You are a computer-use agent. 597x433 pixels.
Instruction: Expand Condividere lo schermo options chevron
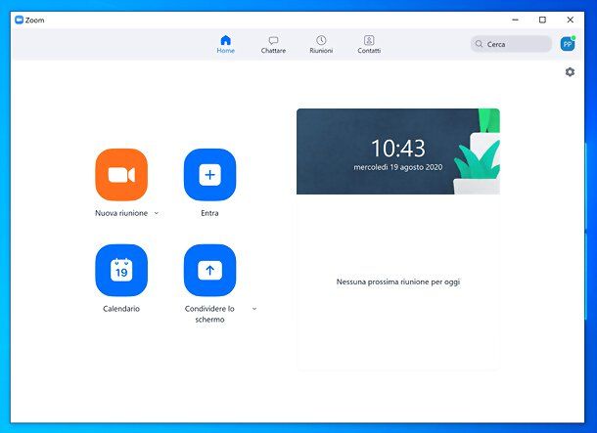click(x=254, y=309)
